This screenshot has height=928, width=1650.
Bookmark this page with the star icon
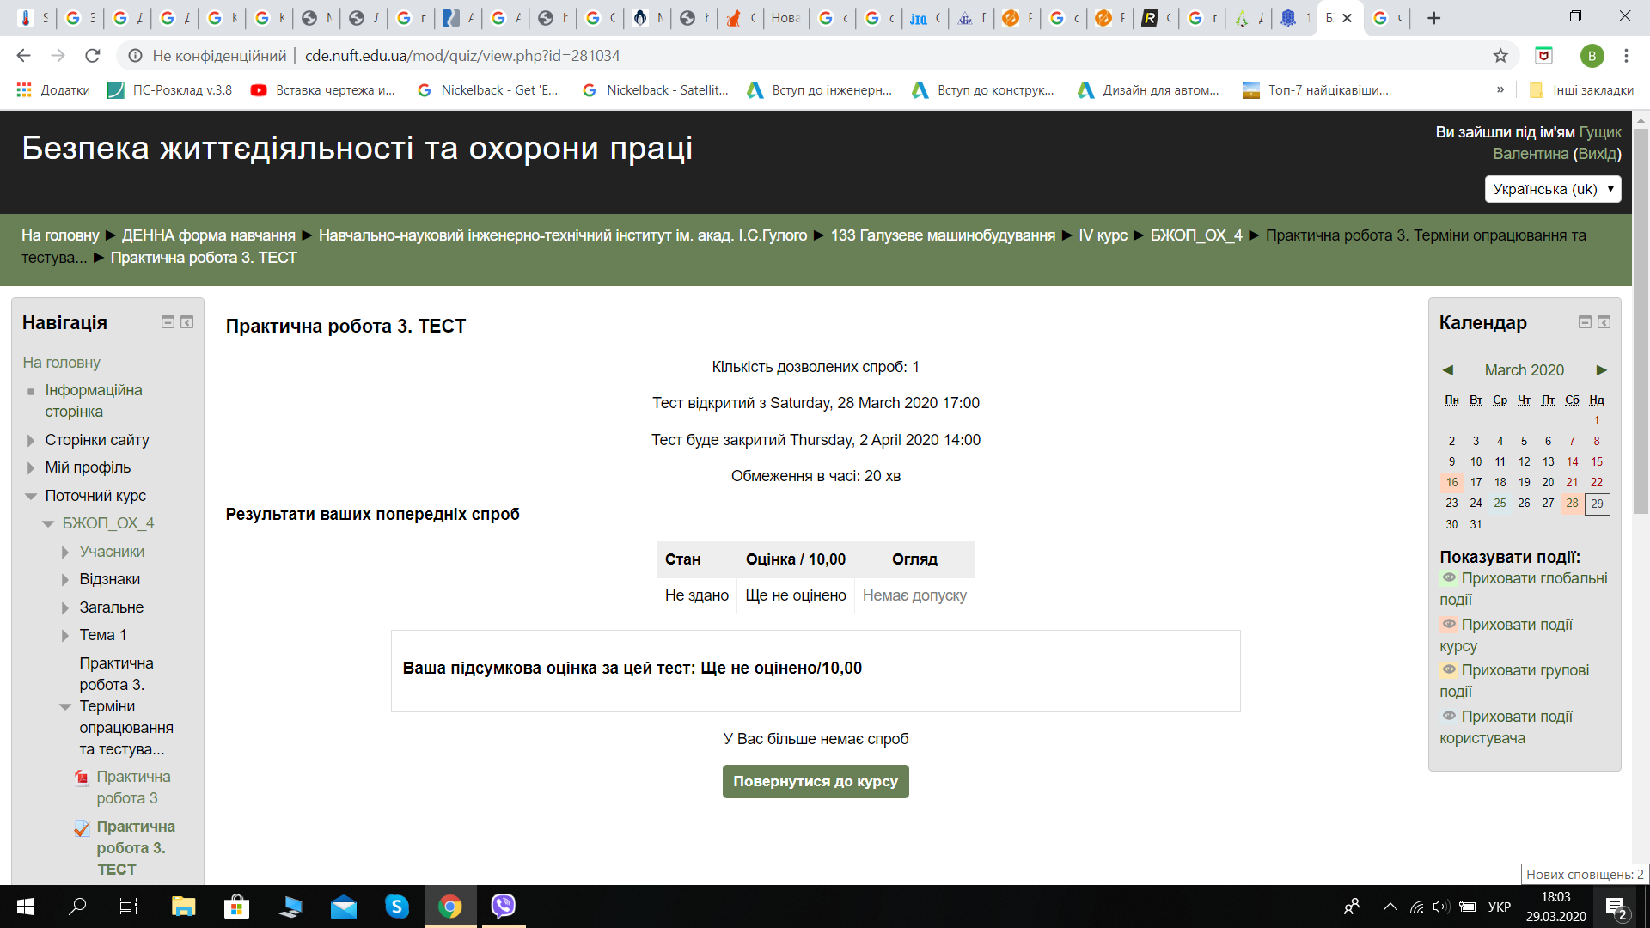[1500, 56]
